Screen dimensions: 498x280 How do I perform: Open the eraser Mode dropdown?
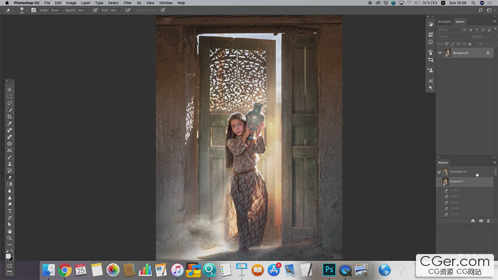click(x=56, y=10)
